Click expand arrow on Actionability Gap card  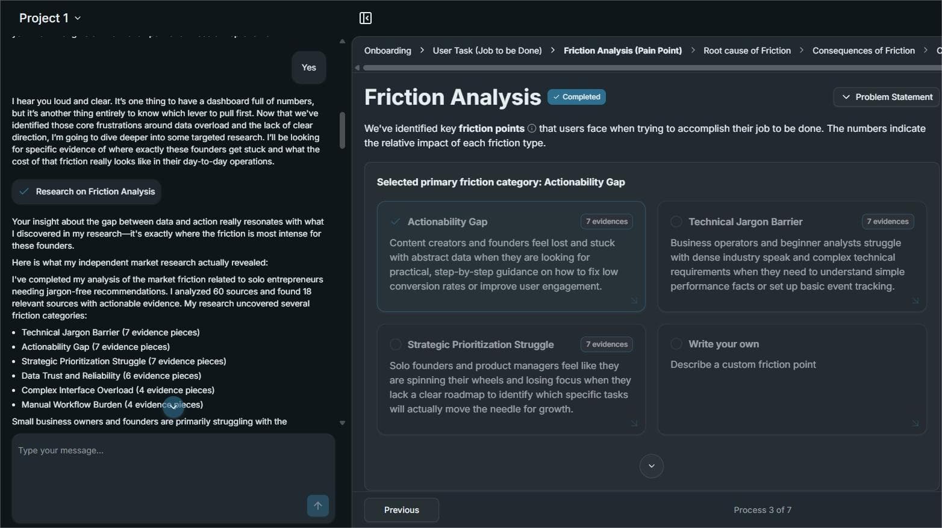pyautogui.click(x=634, y=300)
